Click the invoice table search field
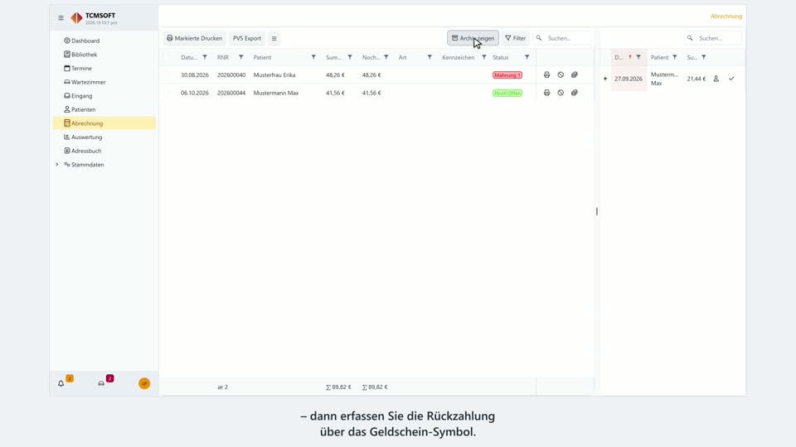The width and height of the screenshot is (796, 447). coord(562,38)
